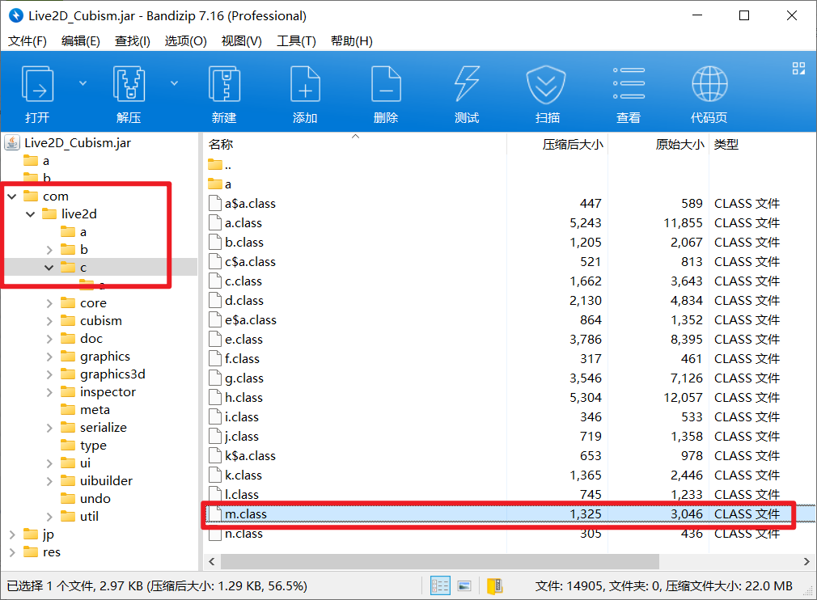Open the 查找(I) menu
Viewport: 817px width, 600px height.
(x=133, y=41)
